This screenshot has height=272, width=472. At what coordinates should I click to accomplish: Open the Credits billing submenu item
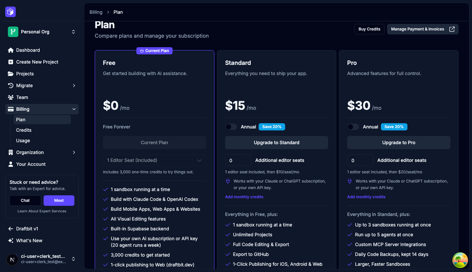pos(42,130)
